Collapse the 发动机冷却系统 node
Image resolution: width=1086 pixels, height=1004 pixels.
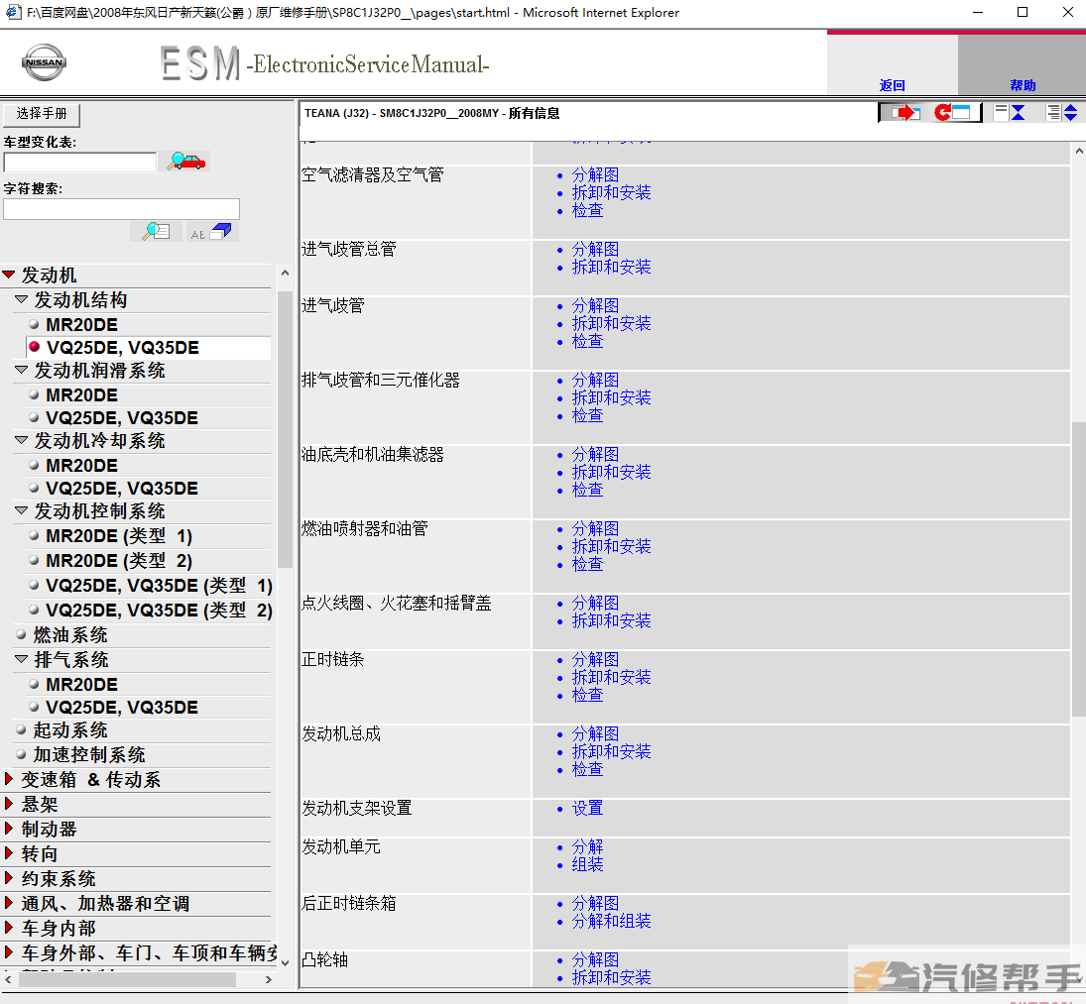click(22, 440)
